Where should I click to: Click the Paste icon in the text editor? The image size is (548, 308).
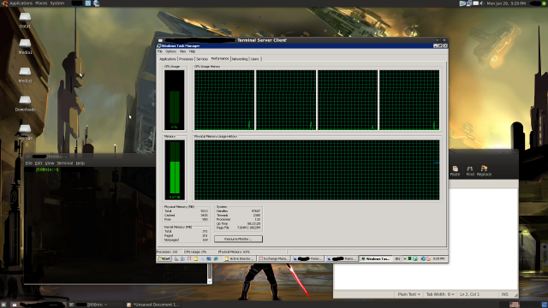coord(455,171)
